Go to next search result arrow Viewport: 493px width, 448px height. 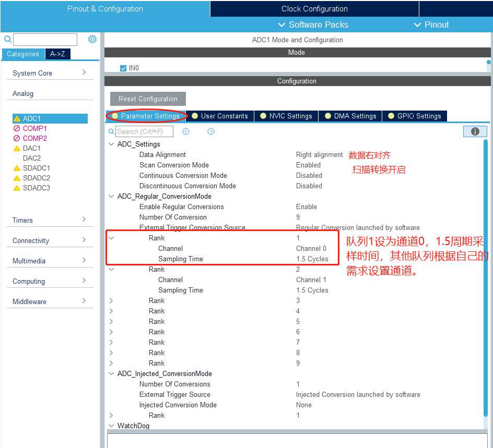(x=211, y=131)
